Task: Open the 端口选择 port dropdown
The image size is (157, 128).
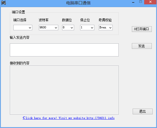Action: click(x=23, y=28)
